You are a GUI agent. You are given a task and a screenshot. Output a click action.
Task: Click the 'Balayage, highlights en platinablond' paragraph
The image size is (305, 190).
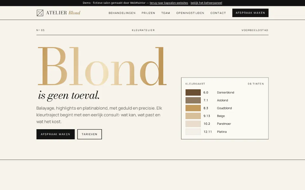[99, 115]
